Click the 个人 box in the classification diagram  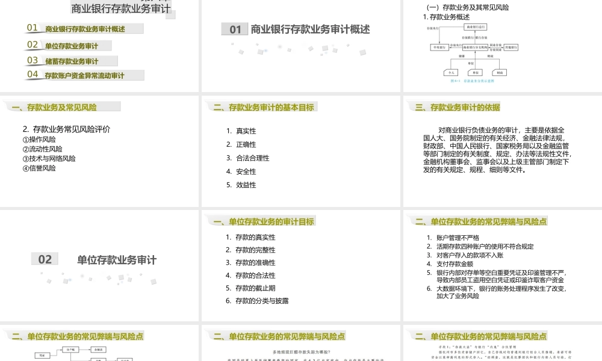[x=451, y=72]
